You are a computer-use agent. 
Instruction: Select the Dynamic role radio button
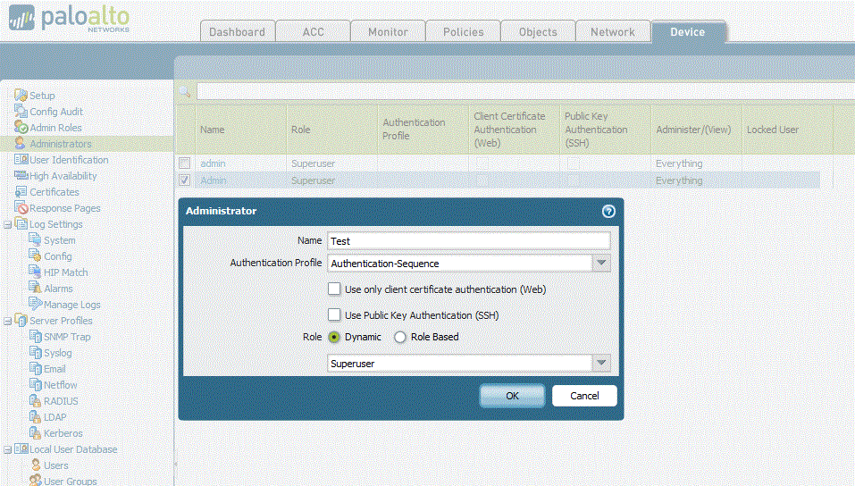[334, 337]
